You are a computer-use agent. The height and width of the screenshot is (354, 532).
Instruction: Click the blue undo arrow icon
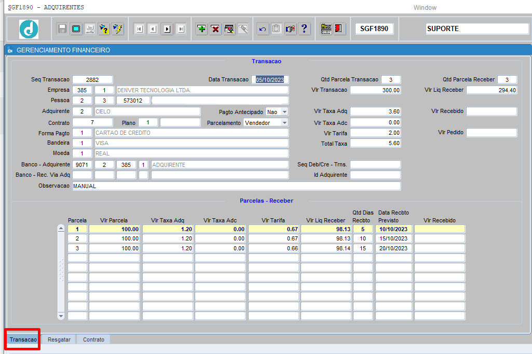(x=263, y=29)
